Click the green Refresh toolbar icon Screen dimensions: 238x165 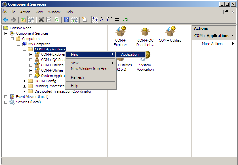coord(57,20)
